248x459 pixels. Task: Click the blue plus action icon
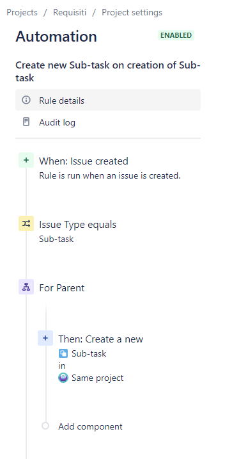click(x=45, y=338)
